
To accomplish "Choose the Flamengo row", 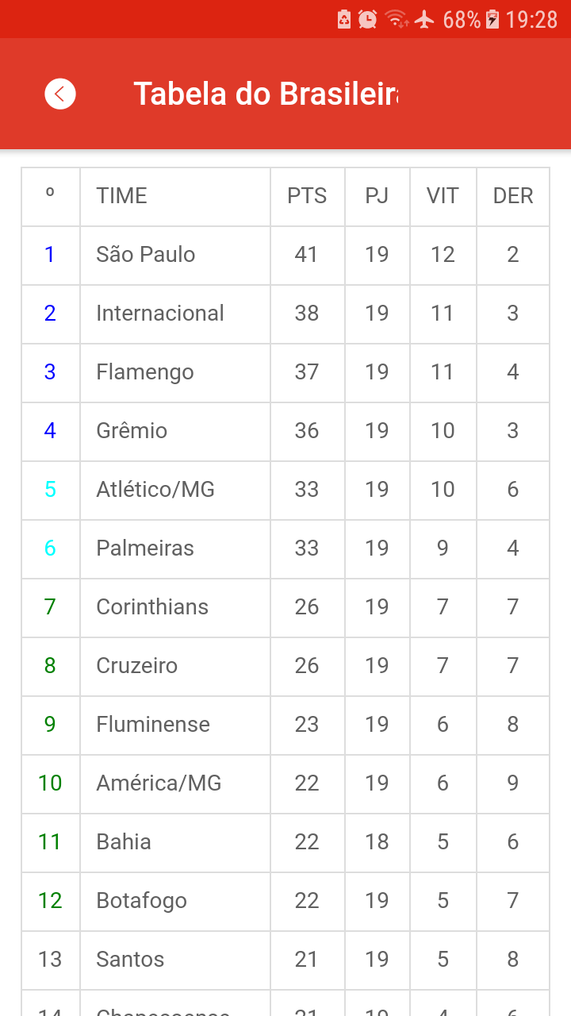I will click(x=285, y=372).
